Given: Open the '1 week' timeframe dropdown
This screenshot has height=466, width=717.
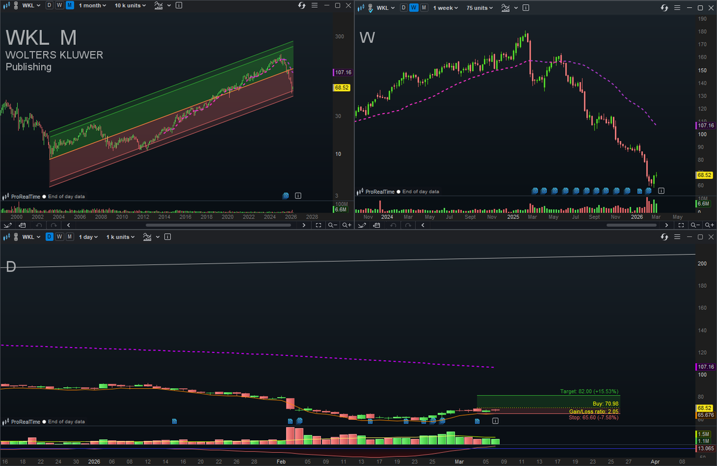Looking at the screenshot, I should [x=446, y=8].
